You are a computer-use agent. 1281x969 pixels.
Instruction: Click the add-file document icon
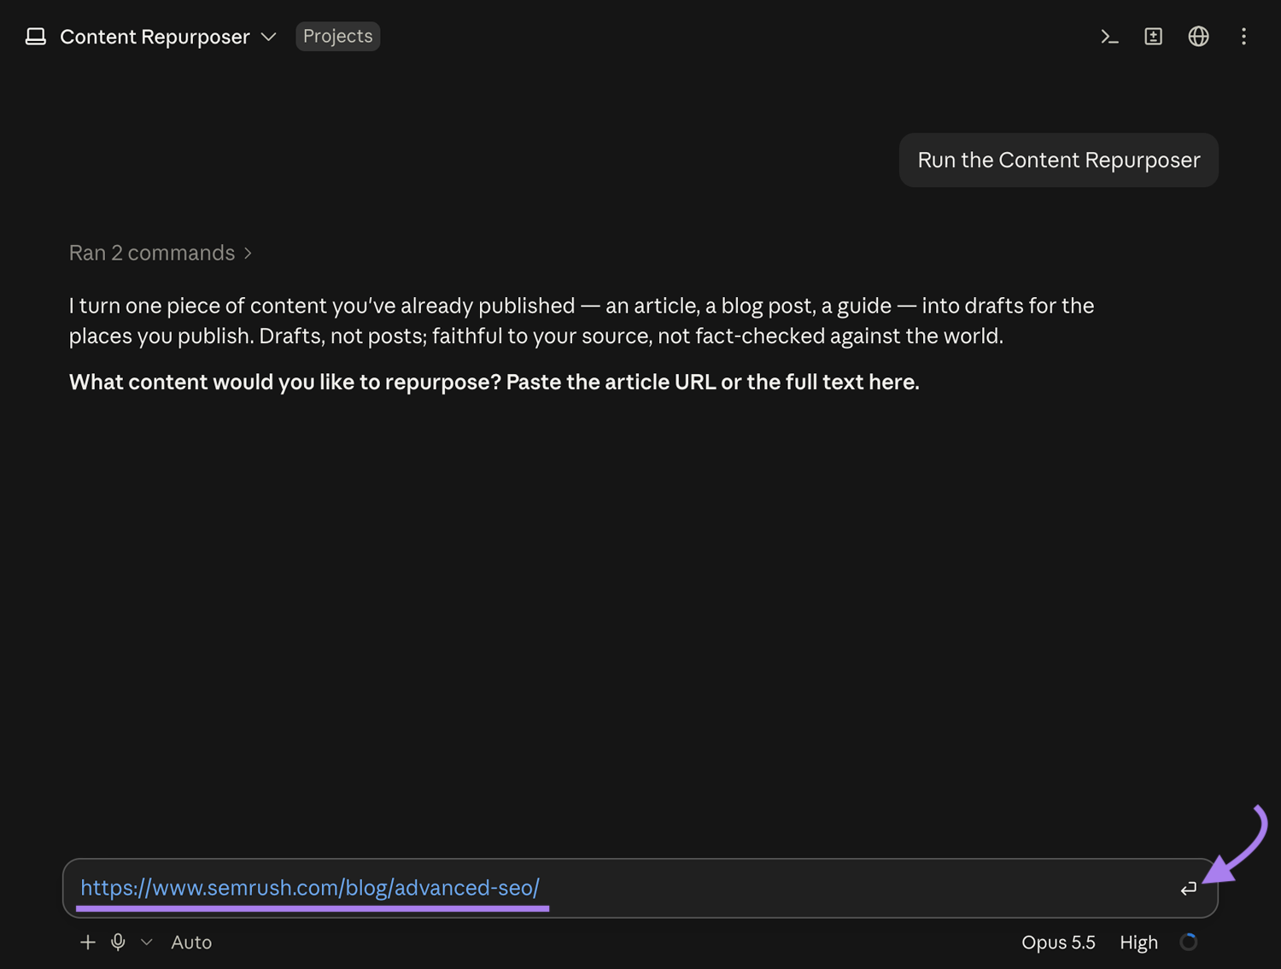tap(1154, 37)
